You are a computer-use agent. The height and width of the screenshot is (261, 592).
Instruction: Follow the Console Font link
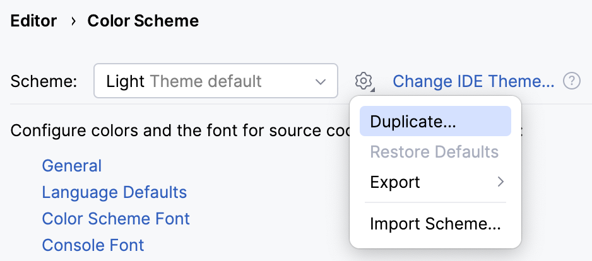click(x=93, y=245)
